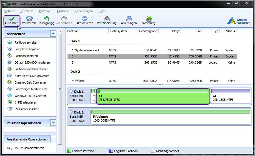This screenshot has width=255, height=156.
Task: Open the Assistent menu
Action: click(x=62, y=11)
